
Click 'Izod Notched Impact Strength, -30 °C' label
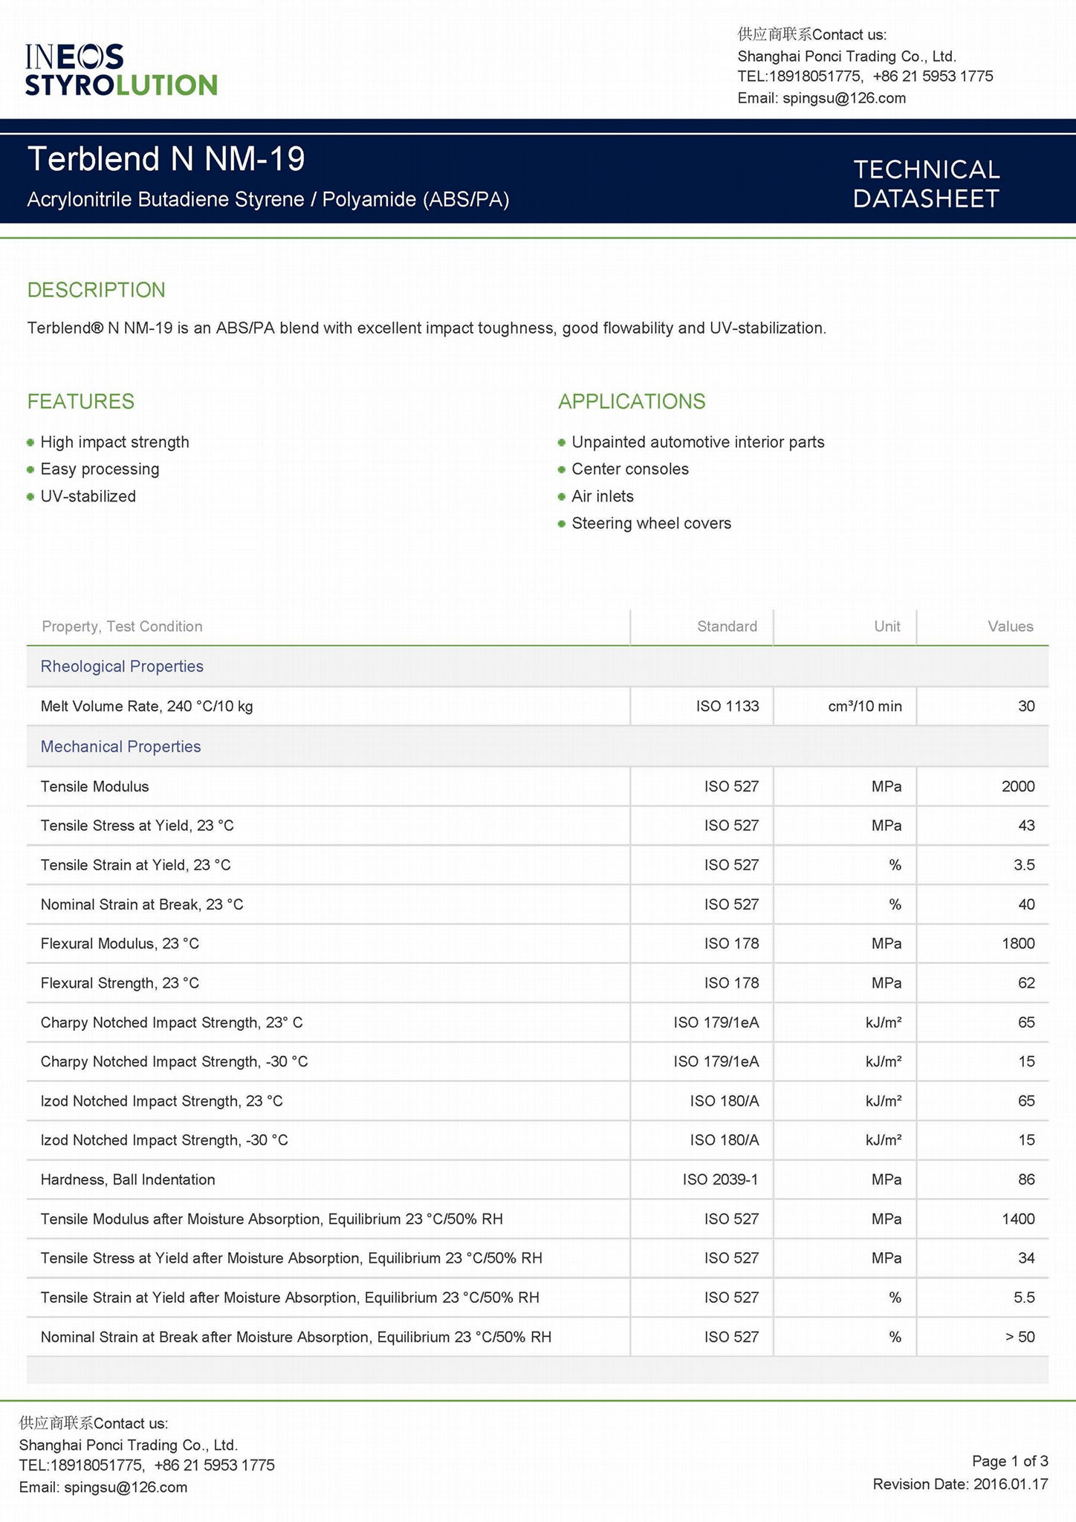(x=164, y=1141)
